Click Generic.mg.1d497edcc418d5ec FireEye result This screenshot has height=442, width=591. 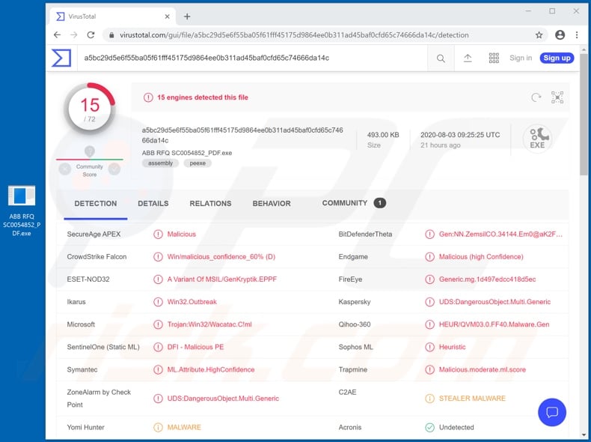pos(487,279)
